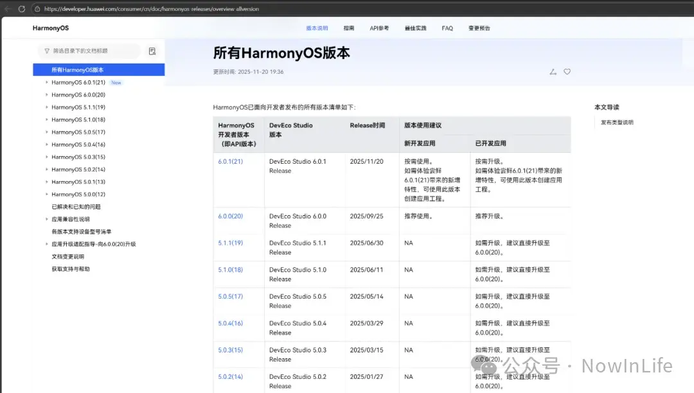
Task: Click the feedback edit icon near title
Action: [553, 72]
